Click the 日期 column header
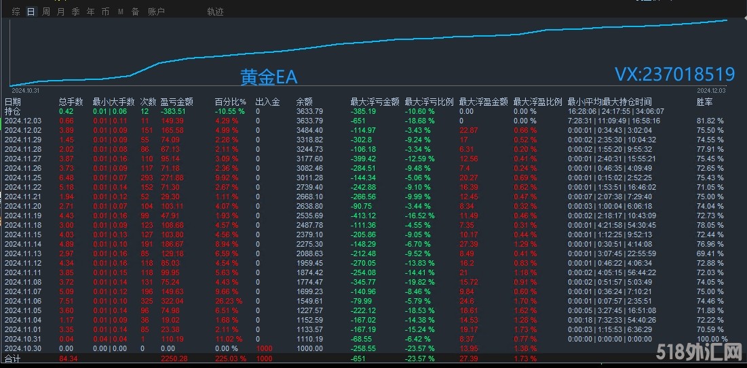 coord(13,102)
